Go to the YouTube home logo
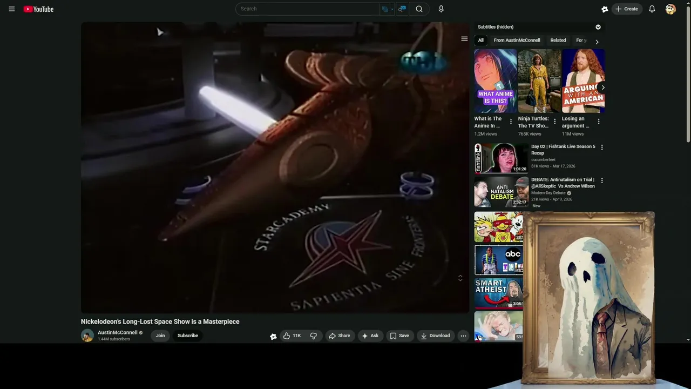 [38, 9]
